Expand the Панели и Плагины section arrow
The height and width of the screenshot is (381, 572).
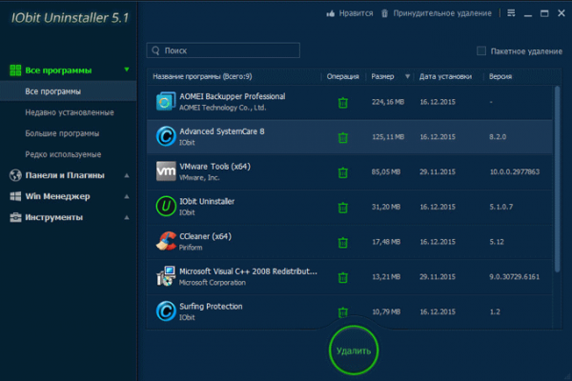pos(127,175)
